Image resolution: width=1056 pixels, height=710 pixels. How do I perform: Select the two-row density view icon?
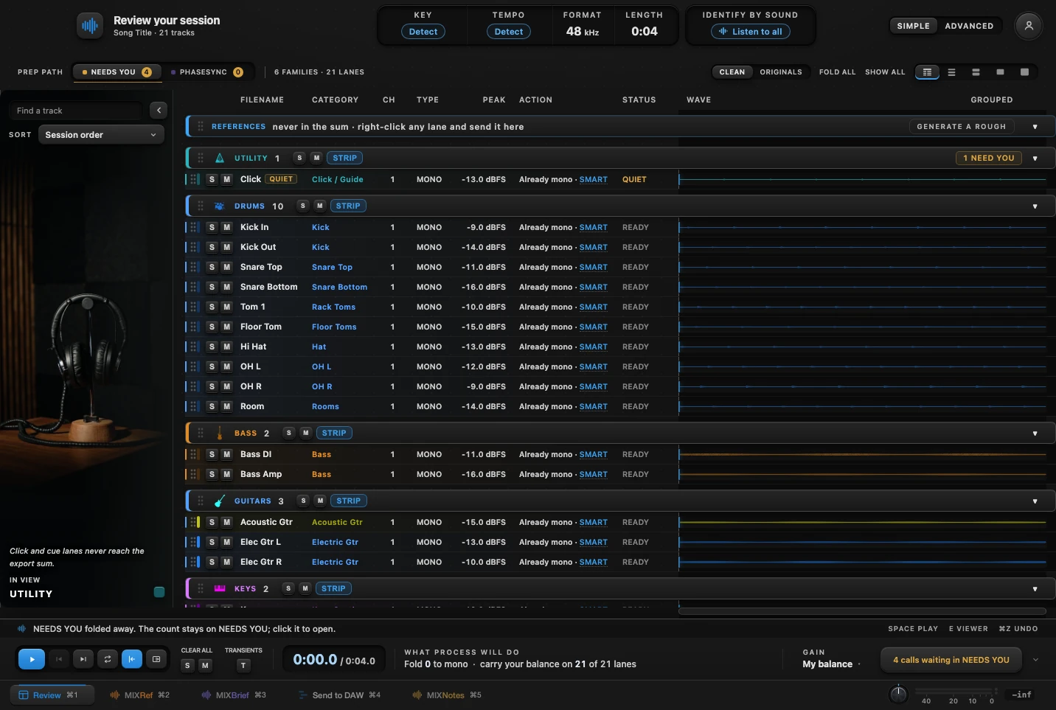(976, 72)
